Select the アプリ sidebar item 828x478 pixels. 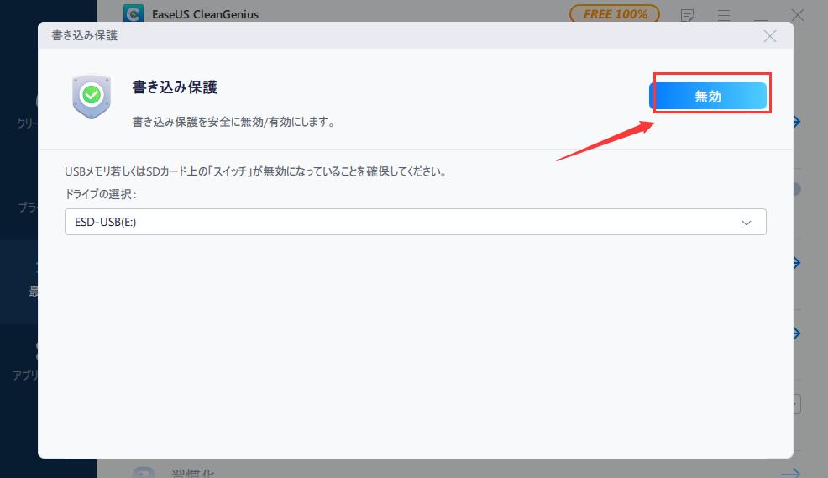click(25, 363)
